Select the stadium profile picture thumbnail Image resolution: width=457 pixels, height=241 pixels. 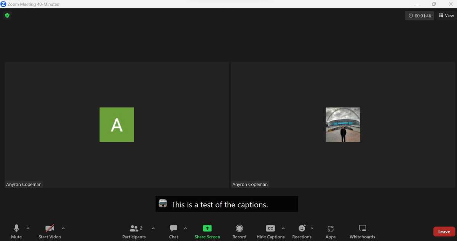343,124
